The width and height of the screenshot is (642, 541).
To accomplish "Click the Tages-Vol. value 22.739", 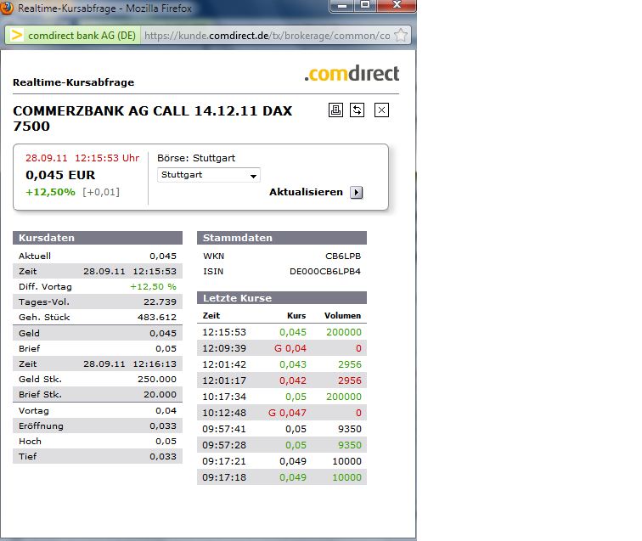I will pyautogui.click(x=160, y=302).
